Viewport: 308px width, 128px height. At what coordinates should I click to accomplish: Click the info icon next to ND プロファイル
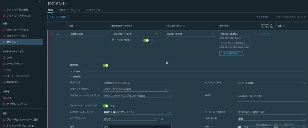click(x=162, y=119)
